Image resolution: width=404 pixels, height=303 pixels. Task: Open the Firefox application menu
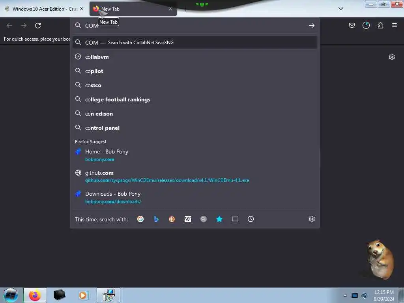tap(394, 25)
